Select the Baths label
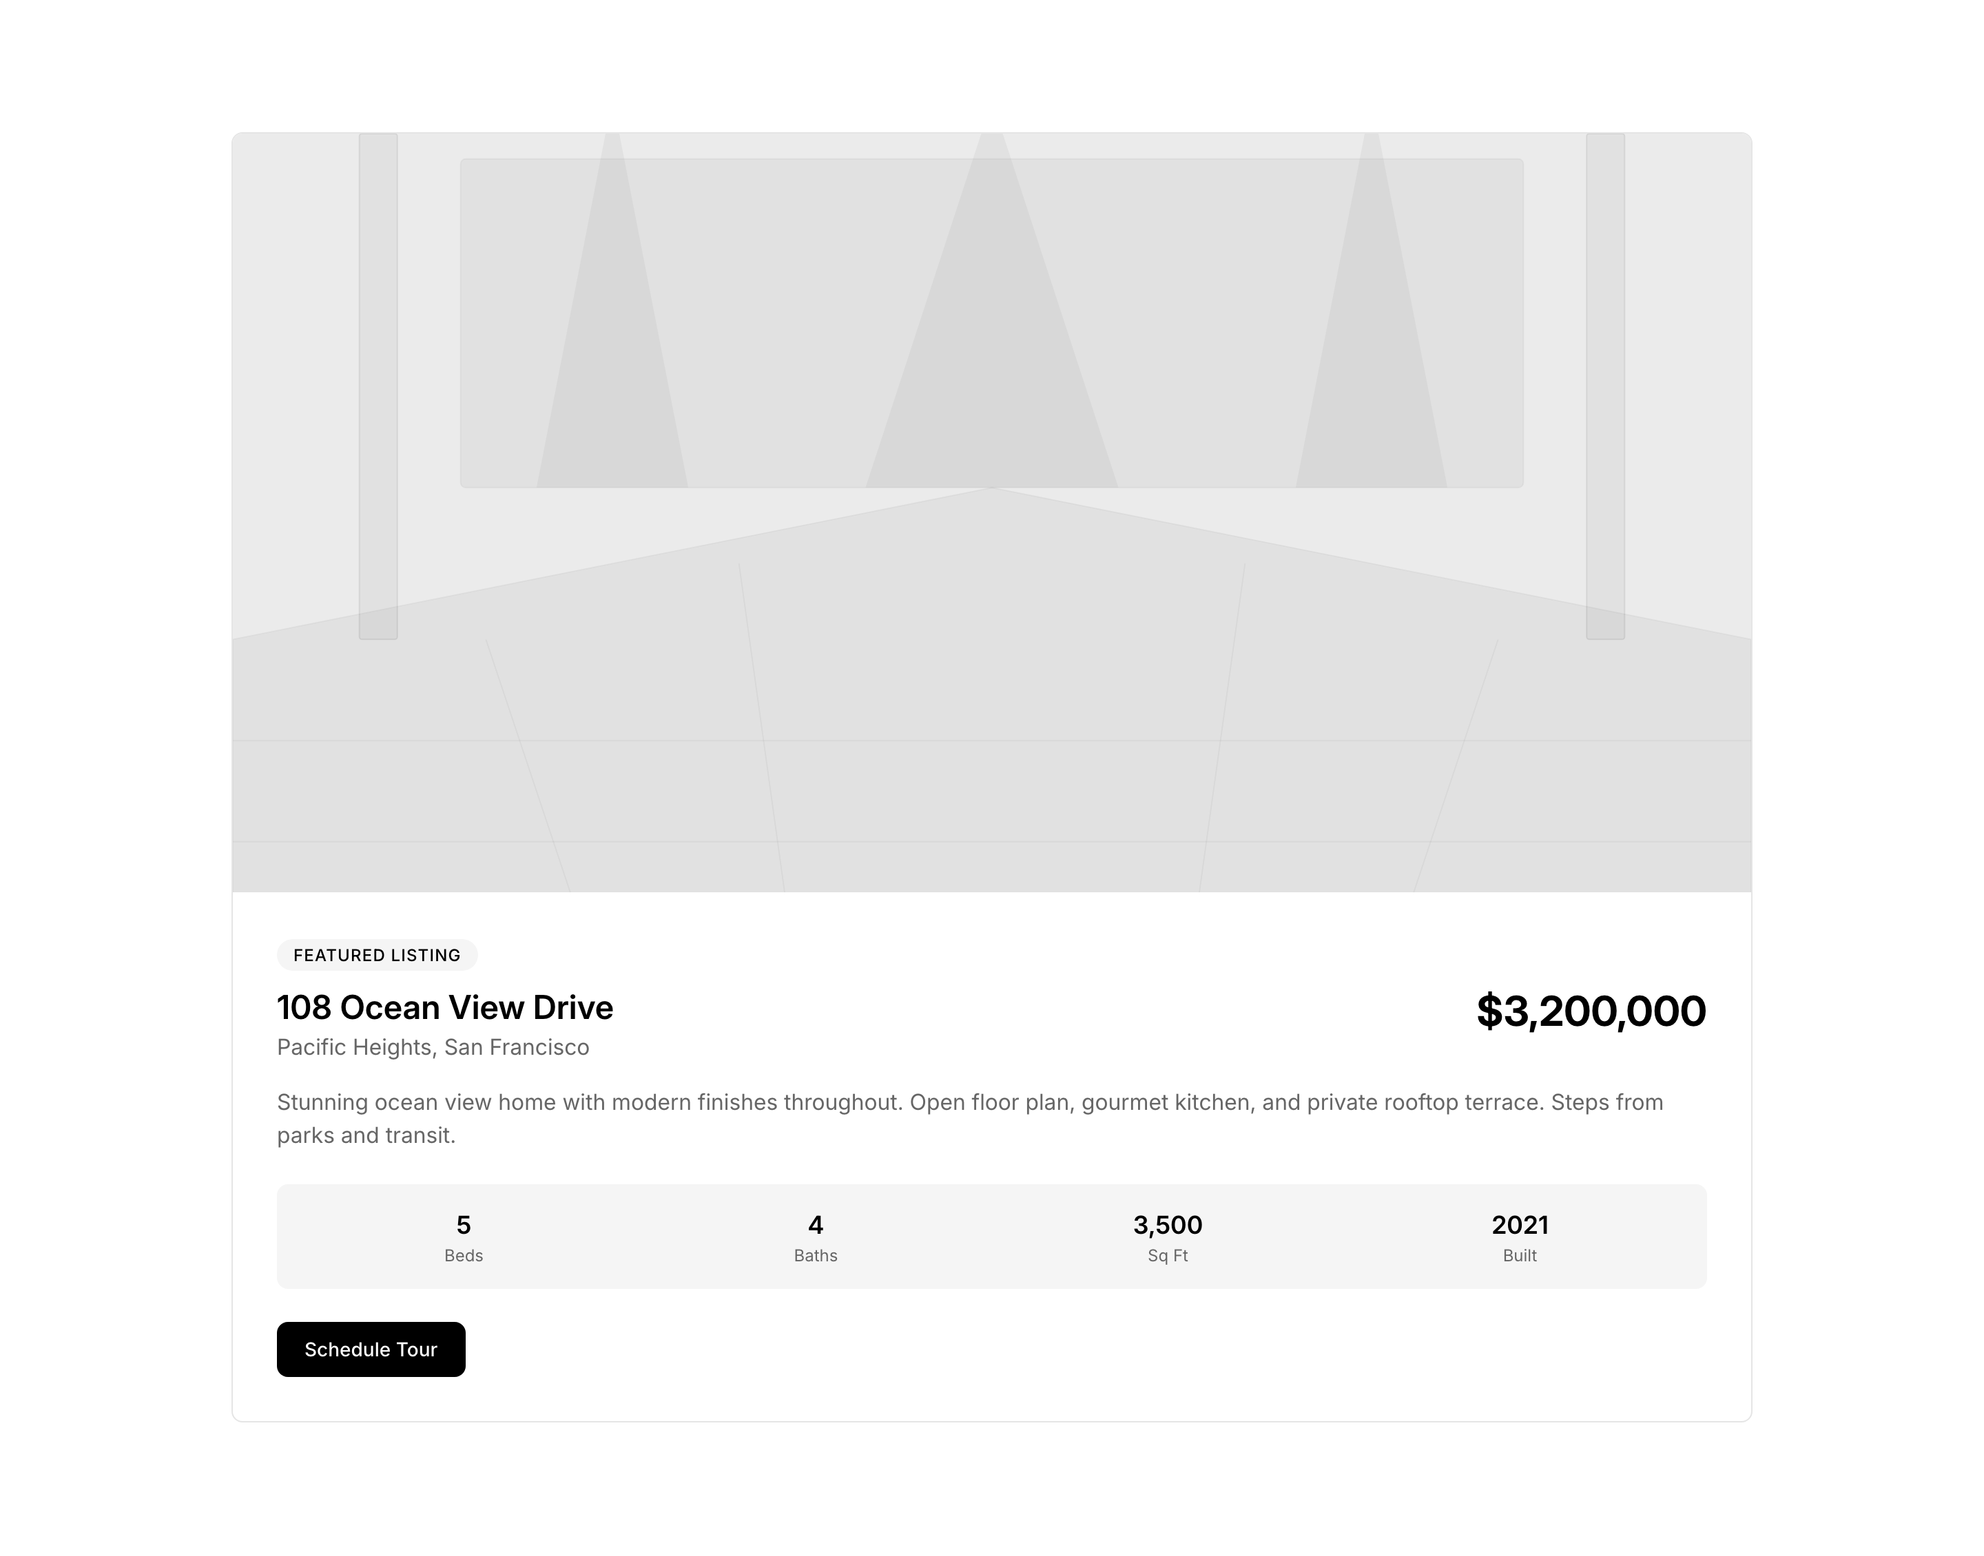Viewport: 1984px width, 1556px height. [816, 1255]
